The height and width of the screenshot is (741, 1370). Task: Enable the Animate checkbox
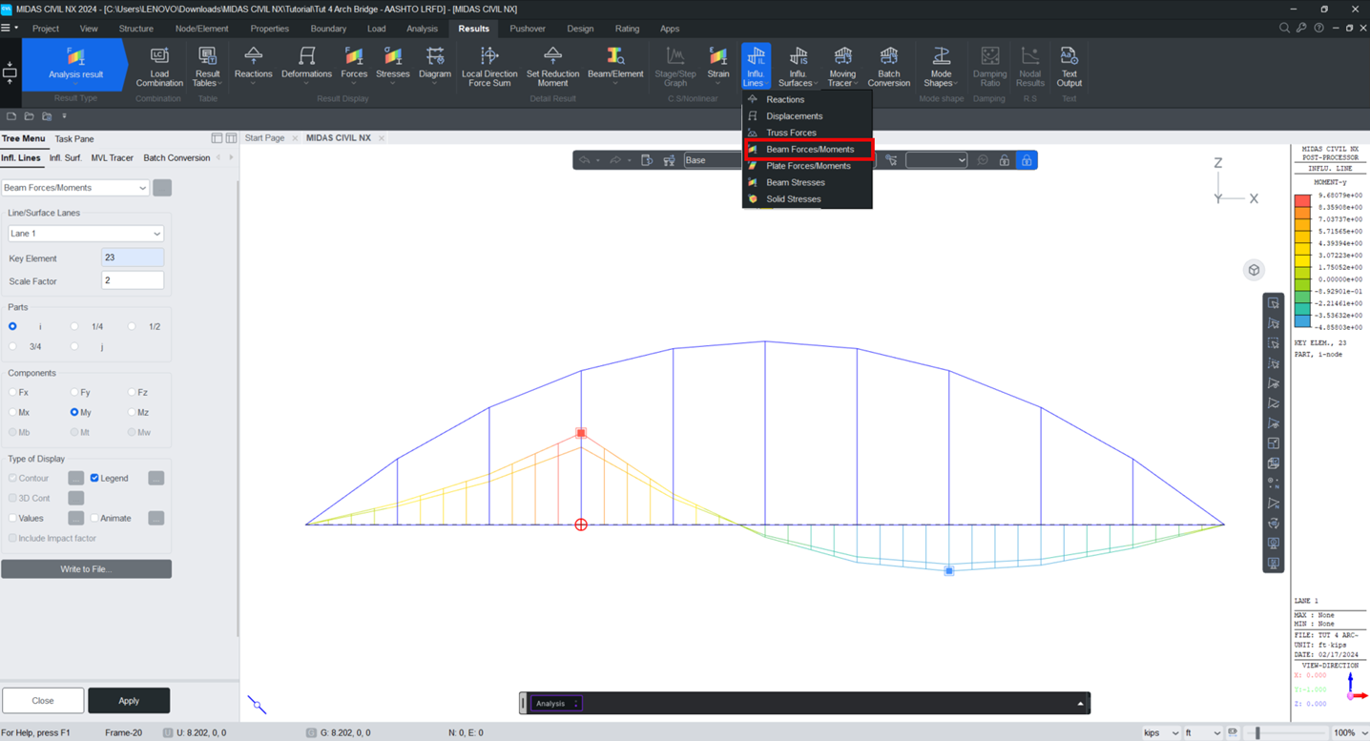tap(94, 518)
